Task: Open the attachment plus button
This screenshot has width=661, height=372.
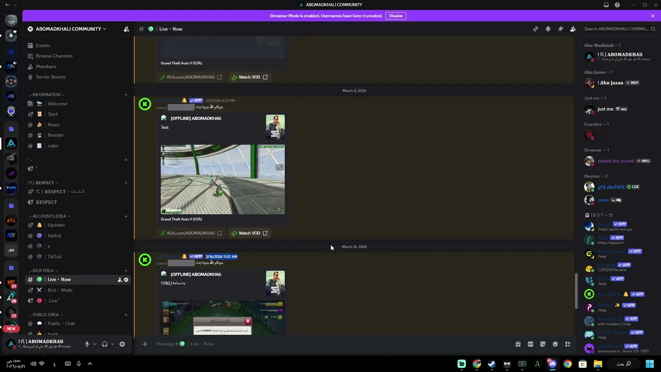Action: [x=145, y=344]
